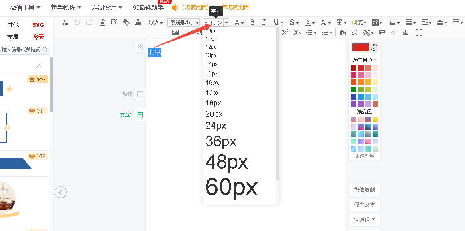Screen dimensions: 465x231
Task: Click the insert image icon
Action: click(175, 32)
